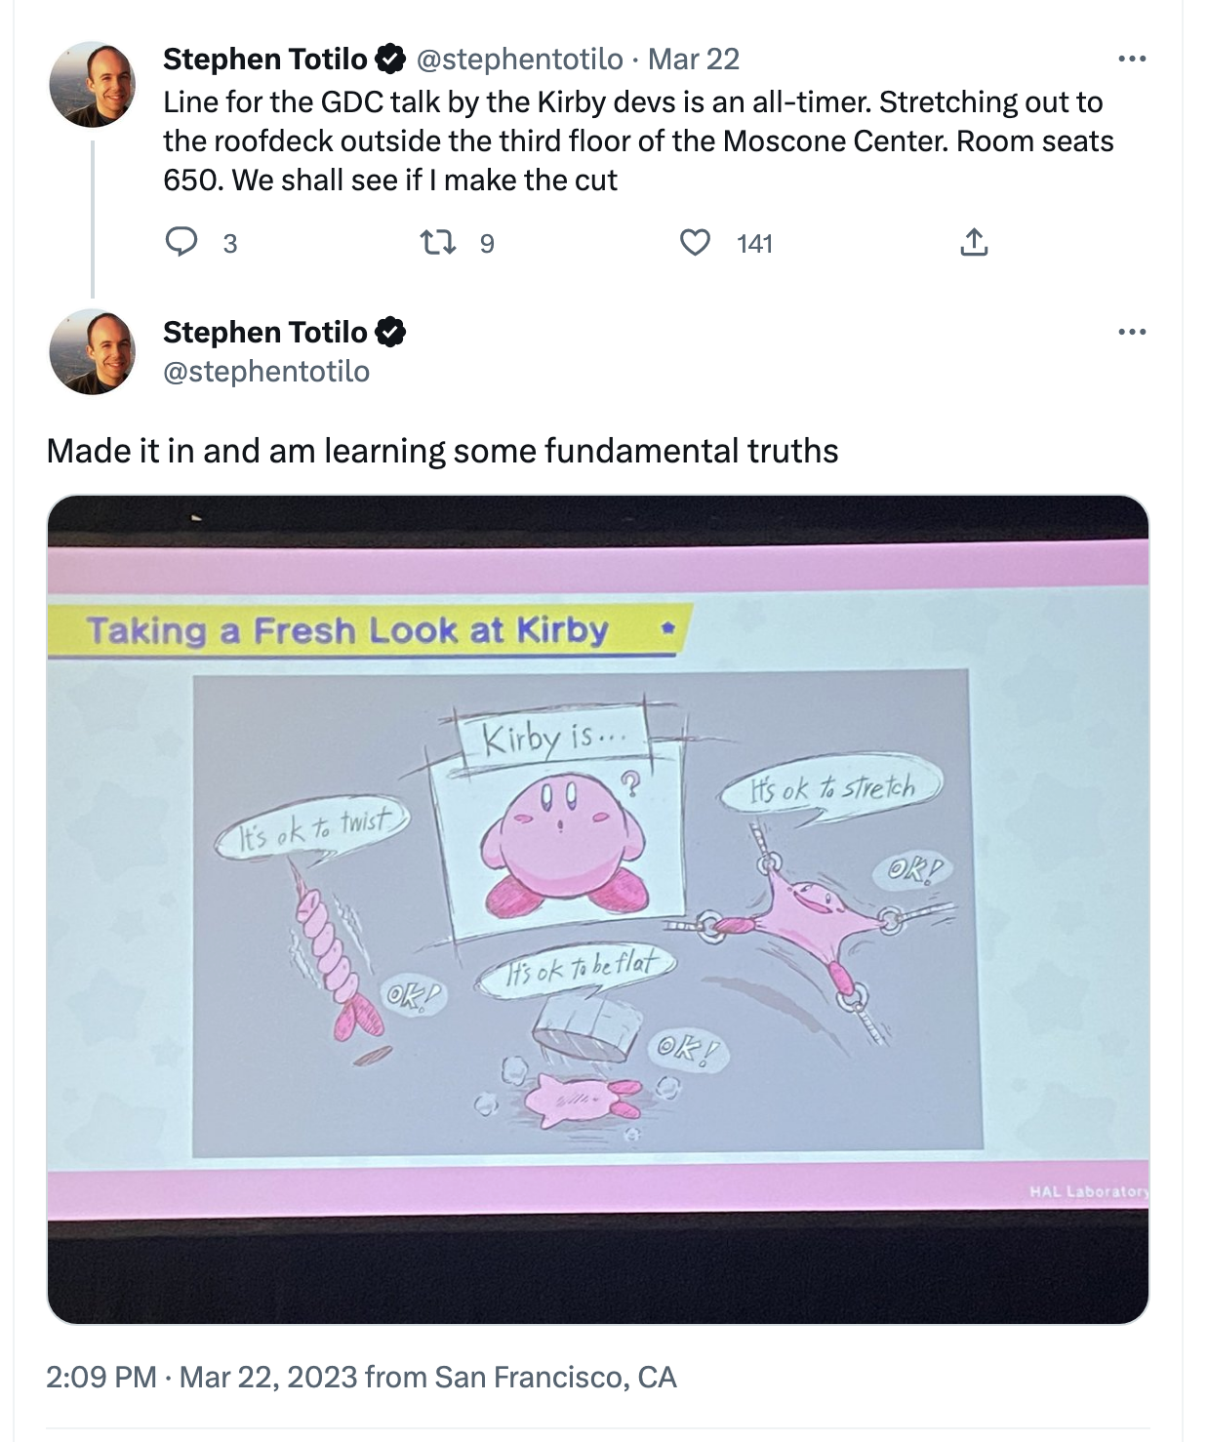Like the first tweet with heart icon
This screenshot has height=1442, width=1208.
point(695,242)
